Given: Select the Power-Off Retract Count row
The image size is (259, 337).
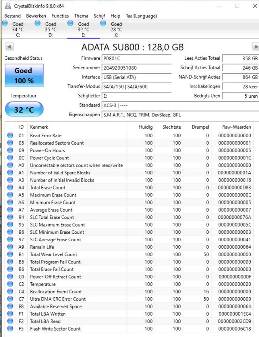Looking at the screenshot, I should [129, 277].
